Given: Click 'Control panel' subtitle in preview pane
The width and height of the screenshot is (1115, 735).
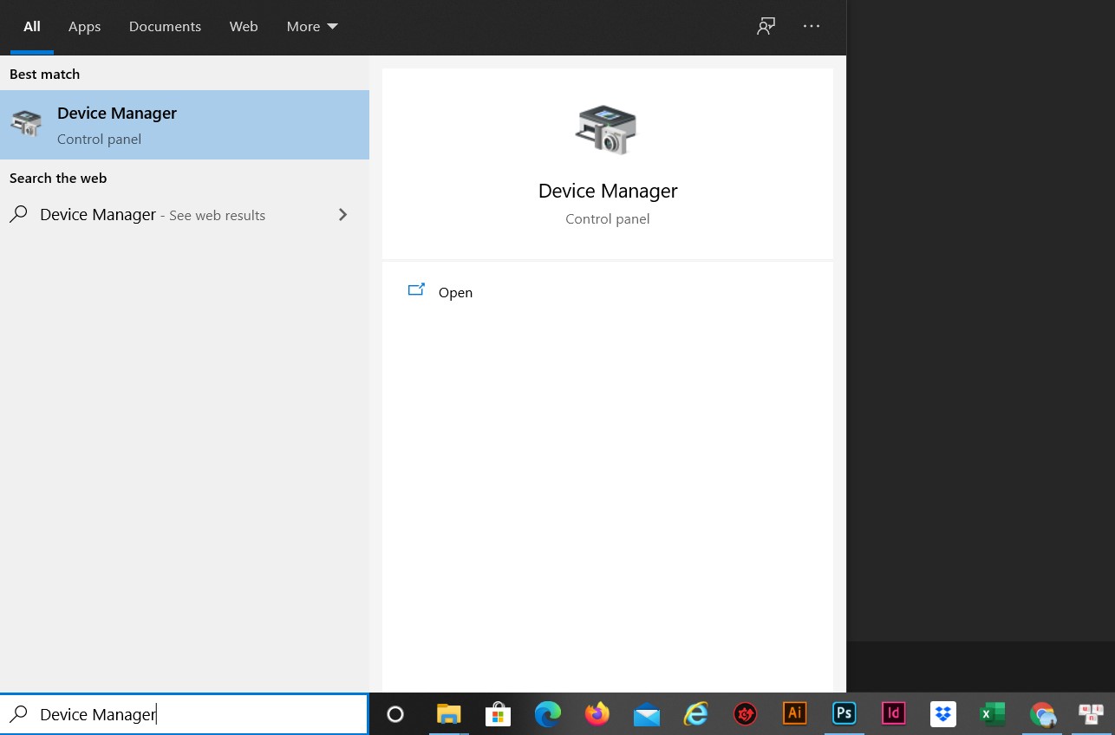Looking at the screenshot, I should click(608, 219).
